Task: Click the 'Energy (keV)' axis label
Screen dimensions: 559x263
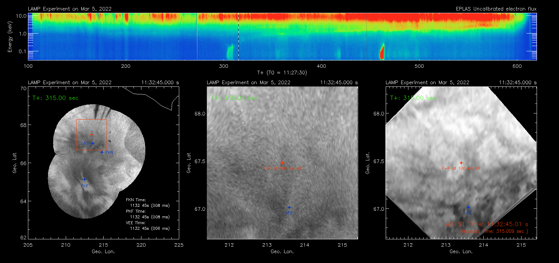Action: pos(10,37)
